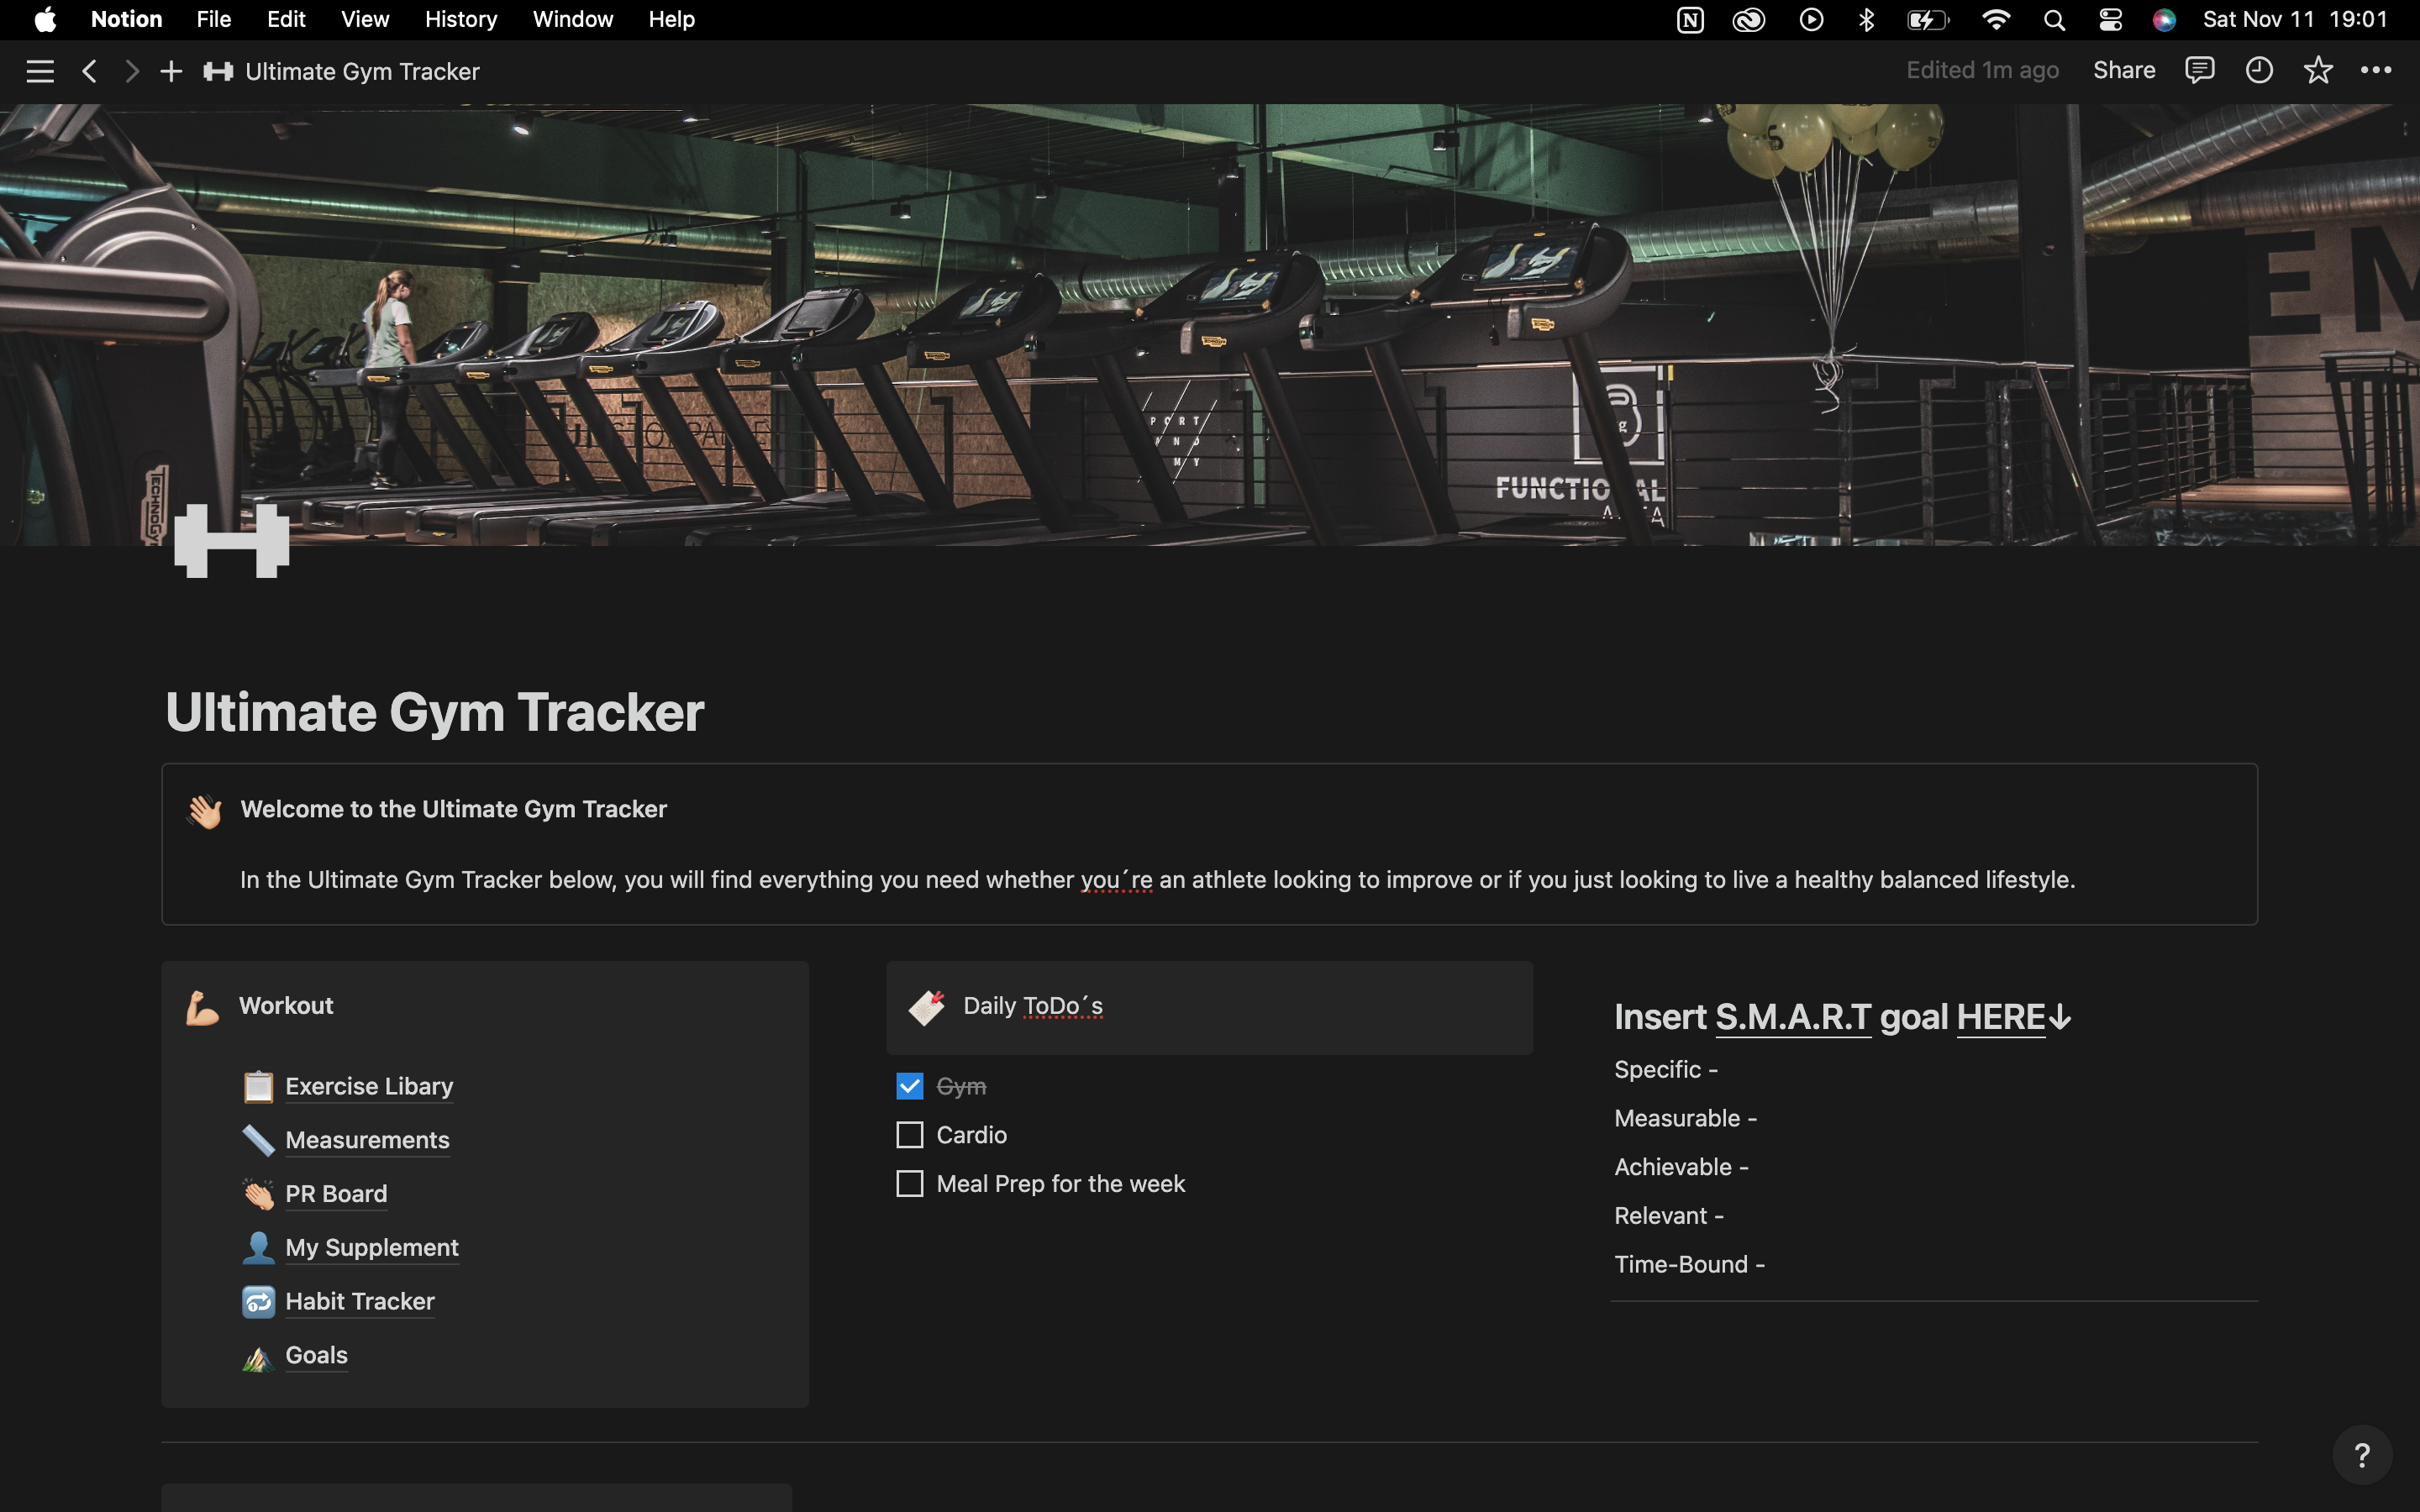Screen dimensions: 2420x1512
Task: Open the Measurements page link
Action: click(367, 1140)
